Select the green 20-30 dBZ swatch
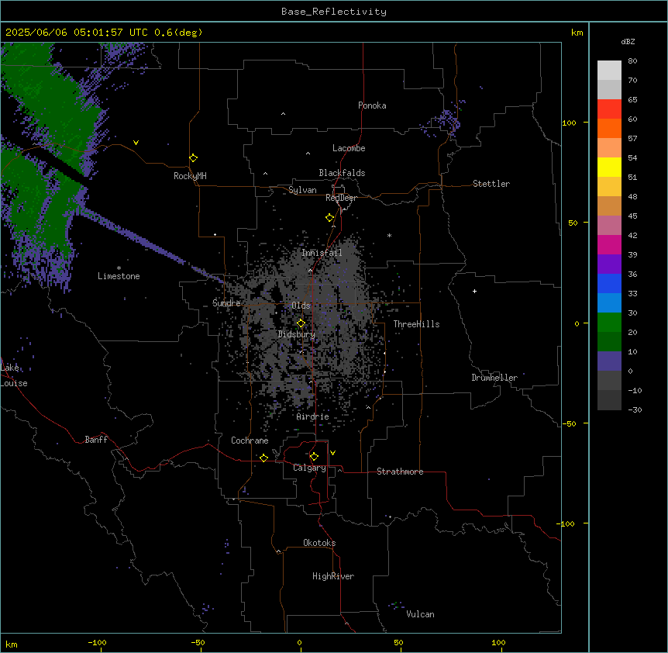Viewport: 668px width, 653px height. [609, 323]
